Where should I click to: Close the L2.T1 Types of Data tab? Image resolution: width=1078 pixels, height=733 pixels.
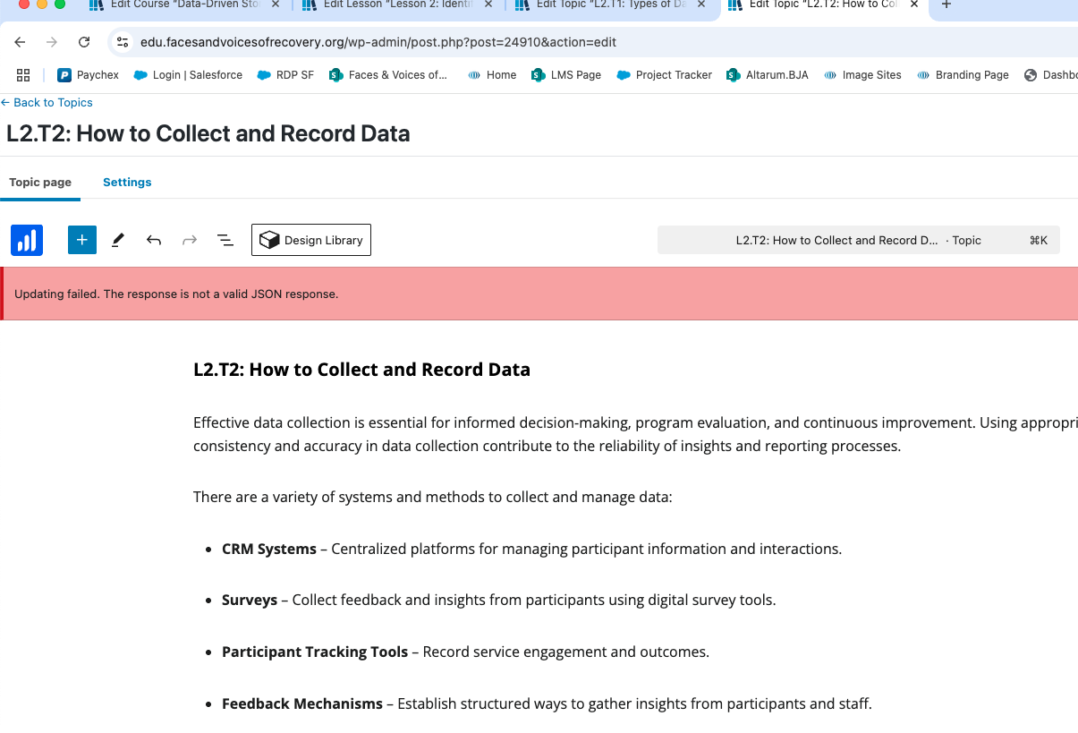(x=701, y=4)
